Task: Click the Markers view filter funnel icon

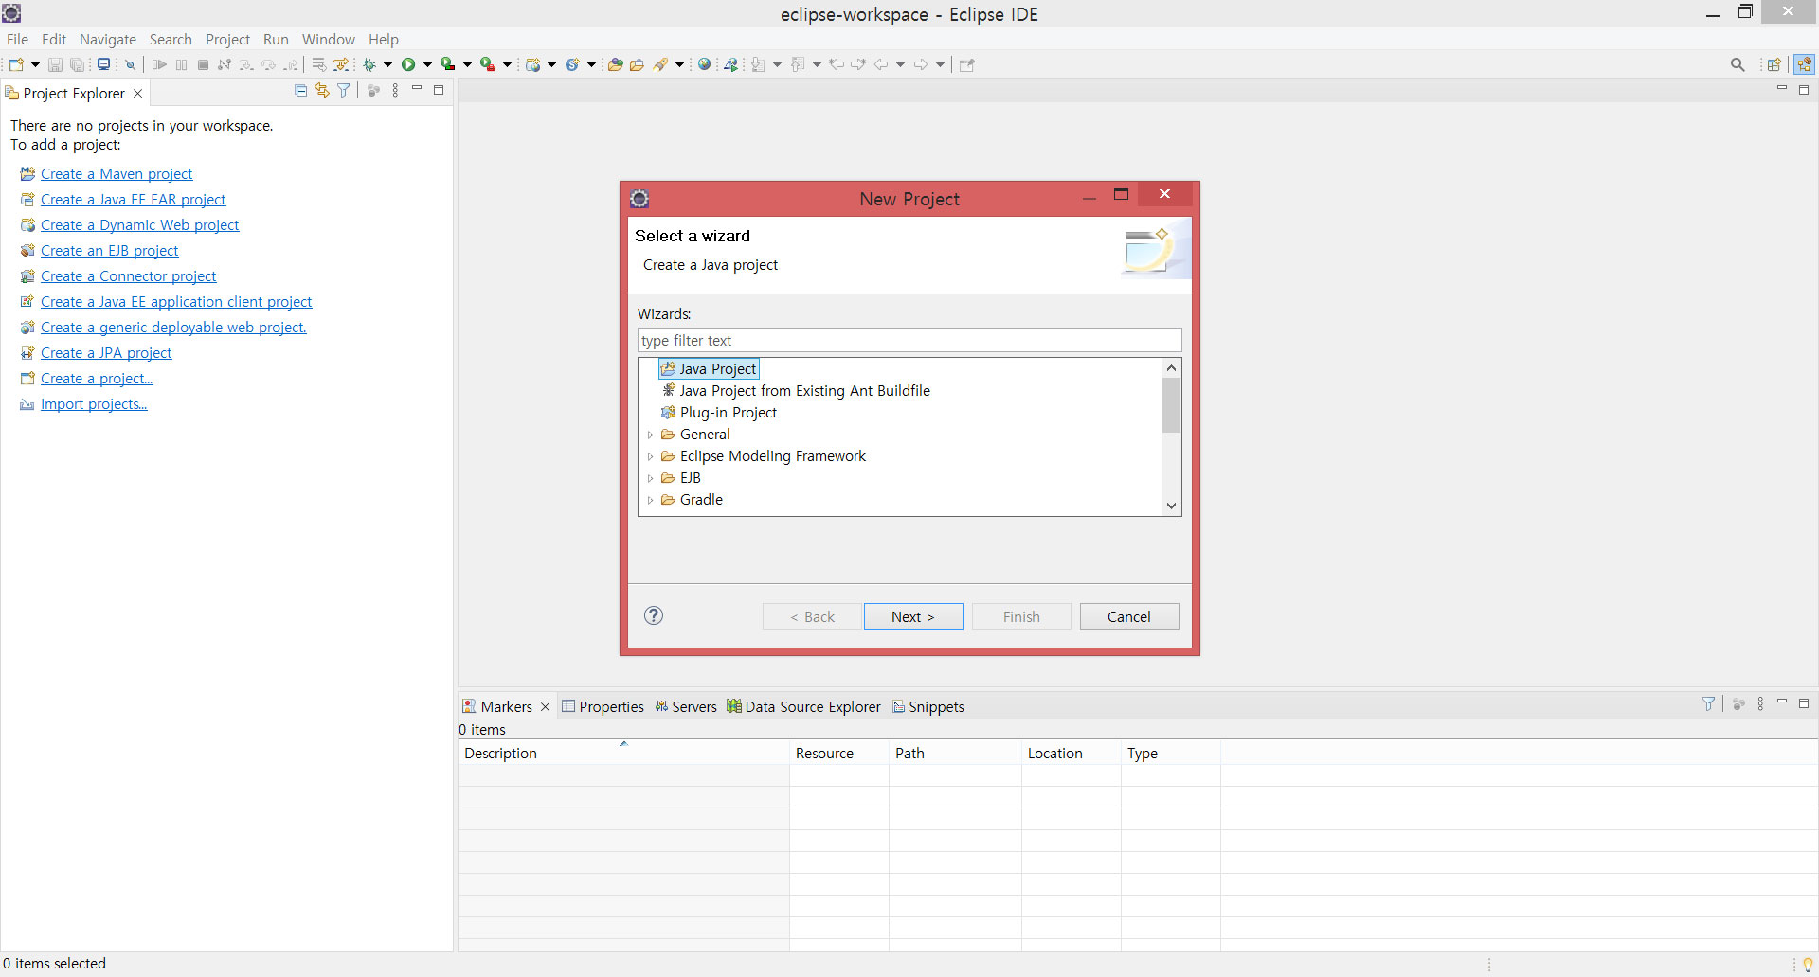Action: point(1708,703)
